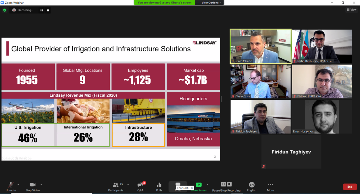Screen dimensions: 360x194
Task: Click the International Irrigation 26% box
Action: (83, 135)
